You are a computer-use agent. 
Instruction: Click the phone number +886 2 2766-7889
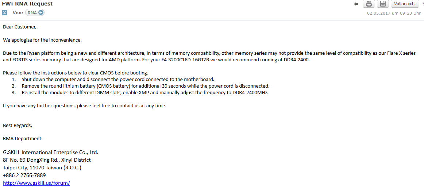pos(24,175)
